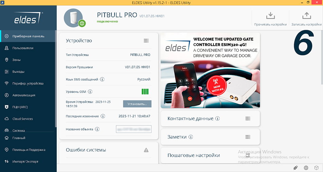
Task: Click the Записать настройки label
Action: pyautogui.click(x=306, y=24)
